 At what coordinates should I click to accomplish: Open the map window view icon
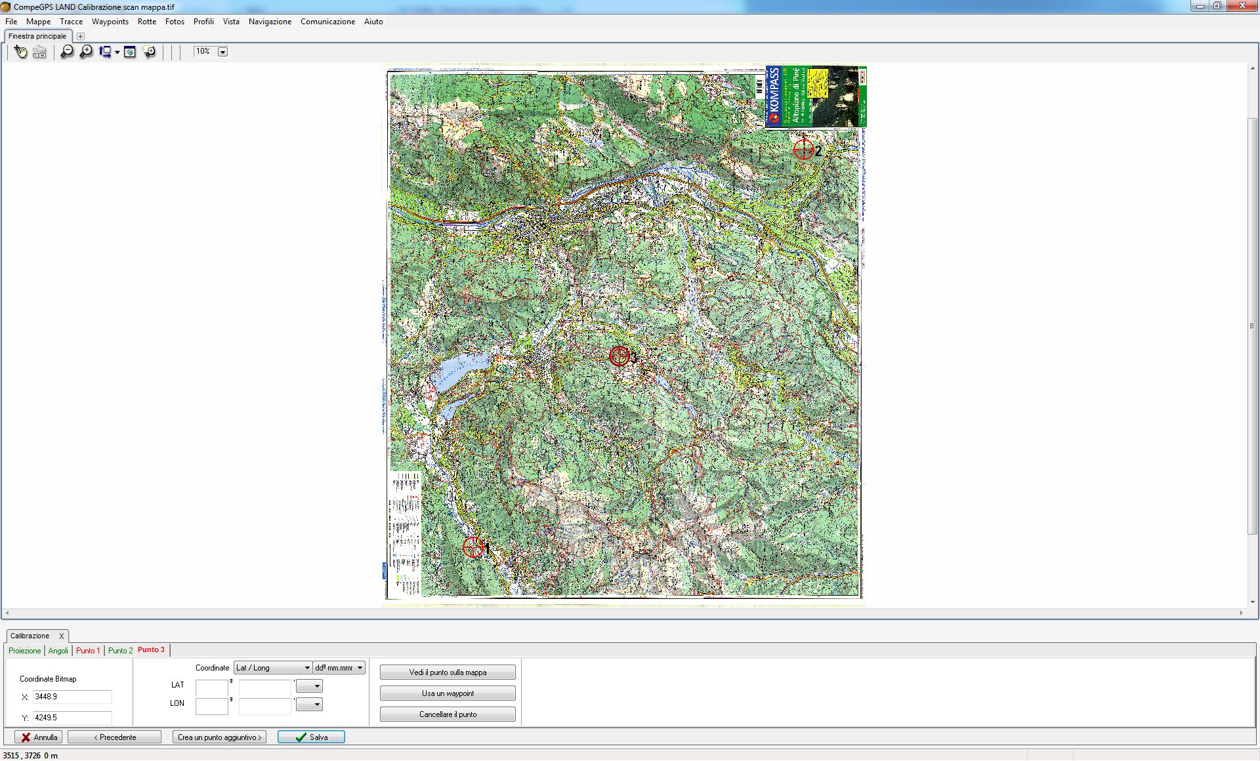tap(130, 52)
